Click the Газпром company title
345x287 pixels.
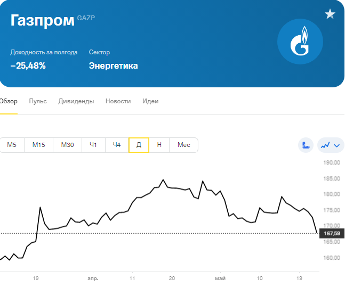coord(43,20)
